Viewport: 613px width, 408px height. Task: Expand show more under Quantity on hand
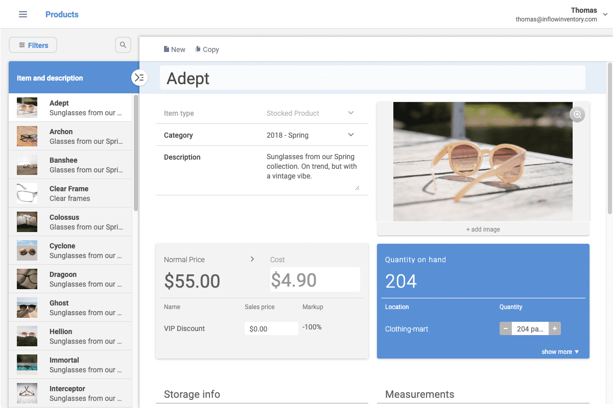(560, 351)
